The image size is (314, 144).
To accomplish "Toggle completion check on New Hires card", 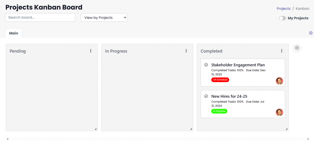I will click(x=206, y=96).
